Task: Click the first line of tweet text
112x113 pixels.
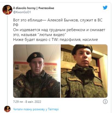Action: coord(58,20)
